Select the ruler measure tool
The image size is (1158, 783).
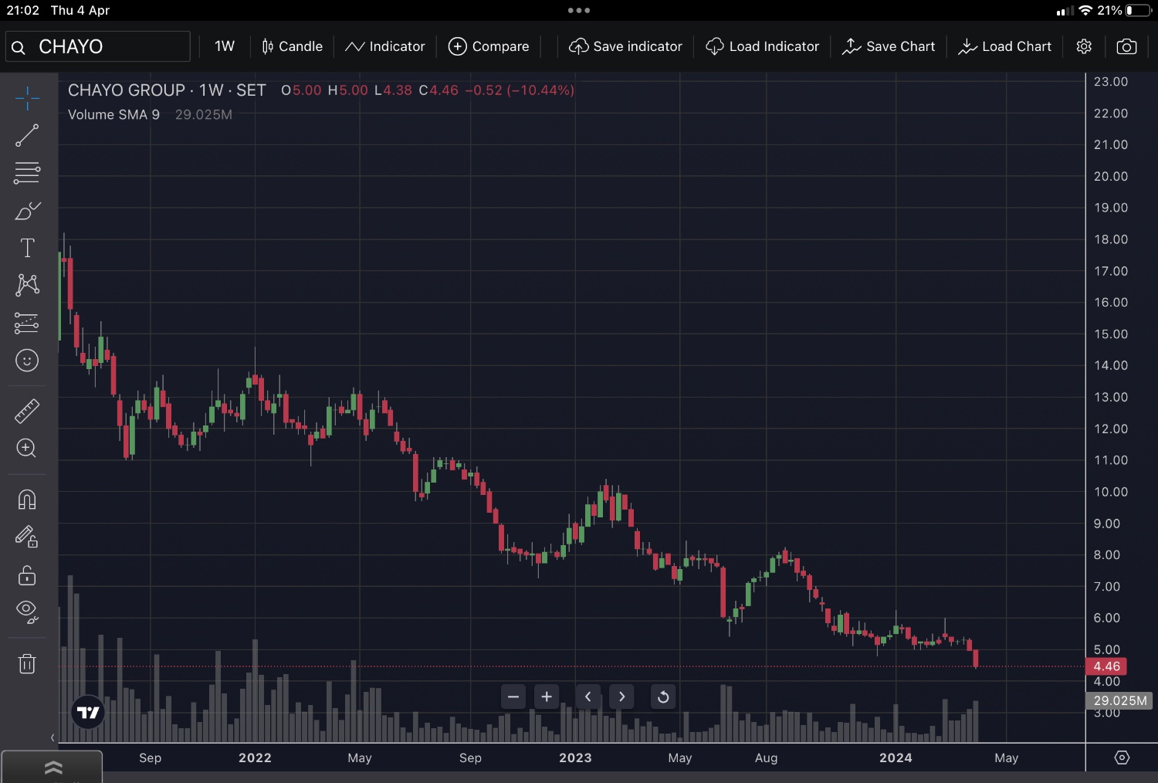tap(27, 411)
